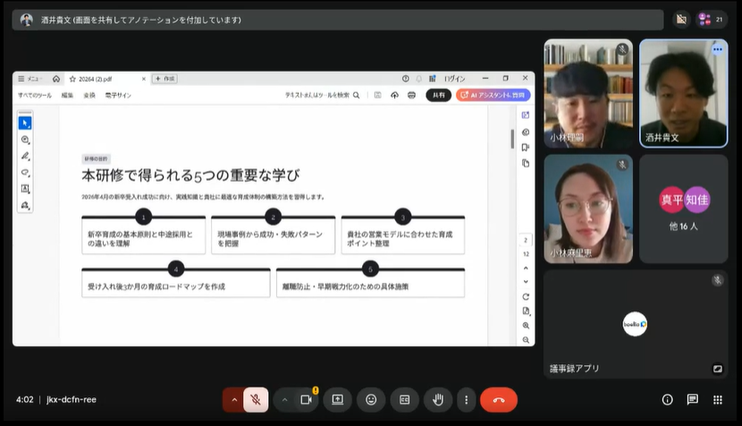
Task: Toggle the muted microphone button
Action: coord(256,400)
